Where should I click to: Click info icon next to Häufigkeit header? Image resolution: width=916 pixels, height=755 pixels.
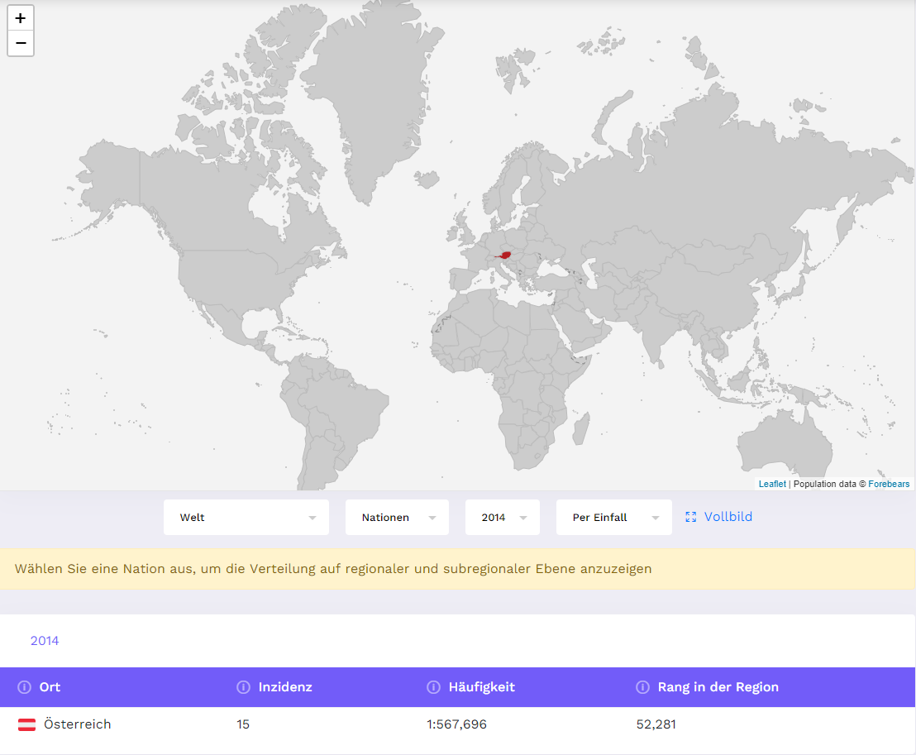pyautogui.click(x=433, y=687)
